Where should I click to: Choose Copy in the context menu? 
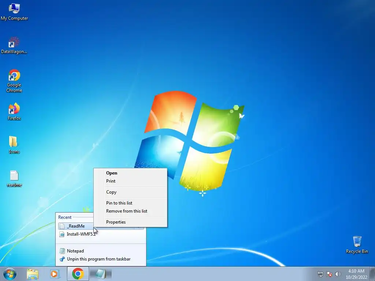pos(130,192)
